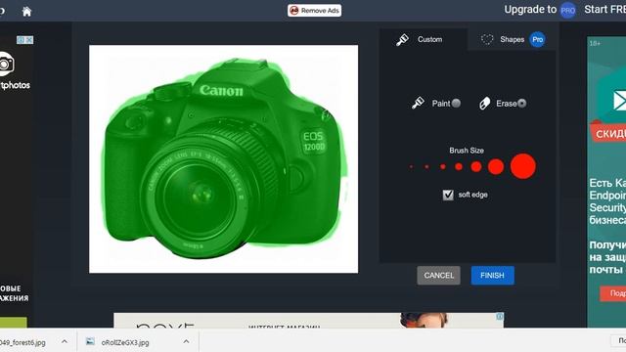Pick the fourth brush size dot
Viewport: 626px width, 352px height.
point(459,166)
